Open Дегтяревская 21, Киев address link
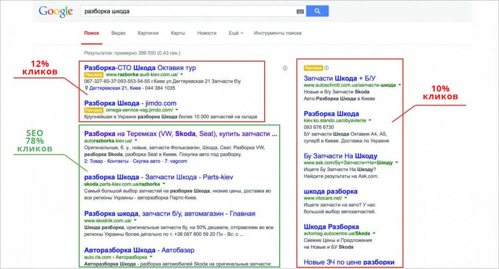Image resolution: width=499 pixels, height=269 pixels. pos(115,88)
